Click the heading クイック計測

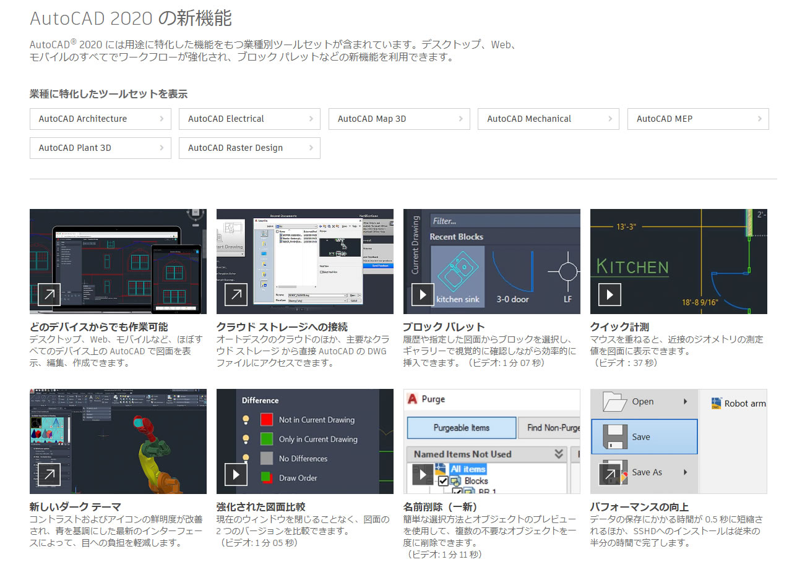click(x=619, y=327)
